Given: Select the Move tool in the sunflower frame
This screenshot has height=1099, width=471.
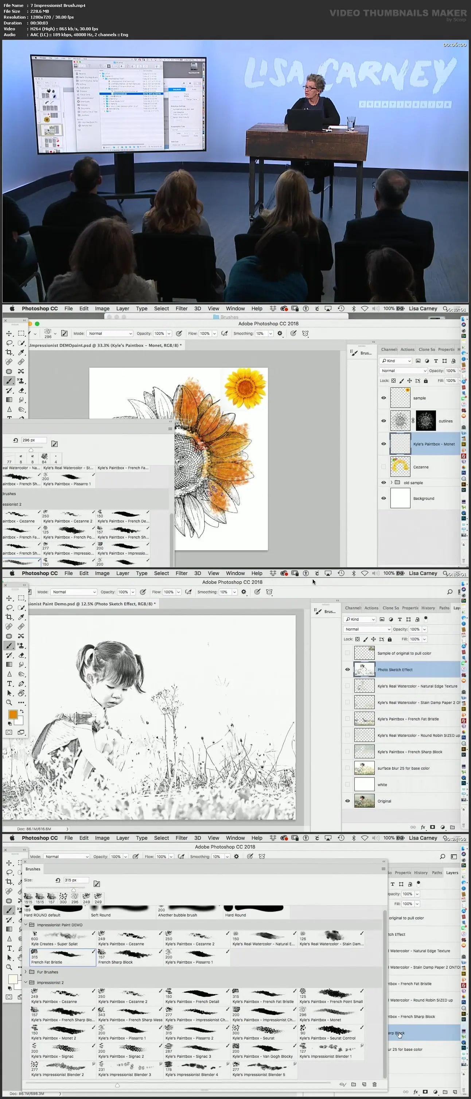Looking at the screenshot, I should [9, 333].
